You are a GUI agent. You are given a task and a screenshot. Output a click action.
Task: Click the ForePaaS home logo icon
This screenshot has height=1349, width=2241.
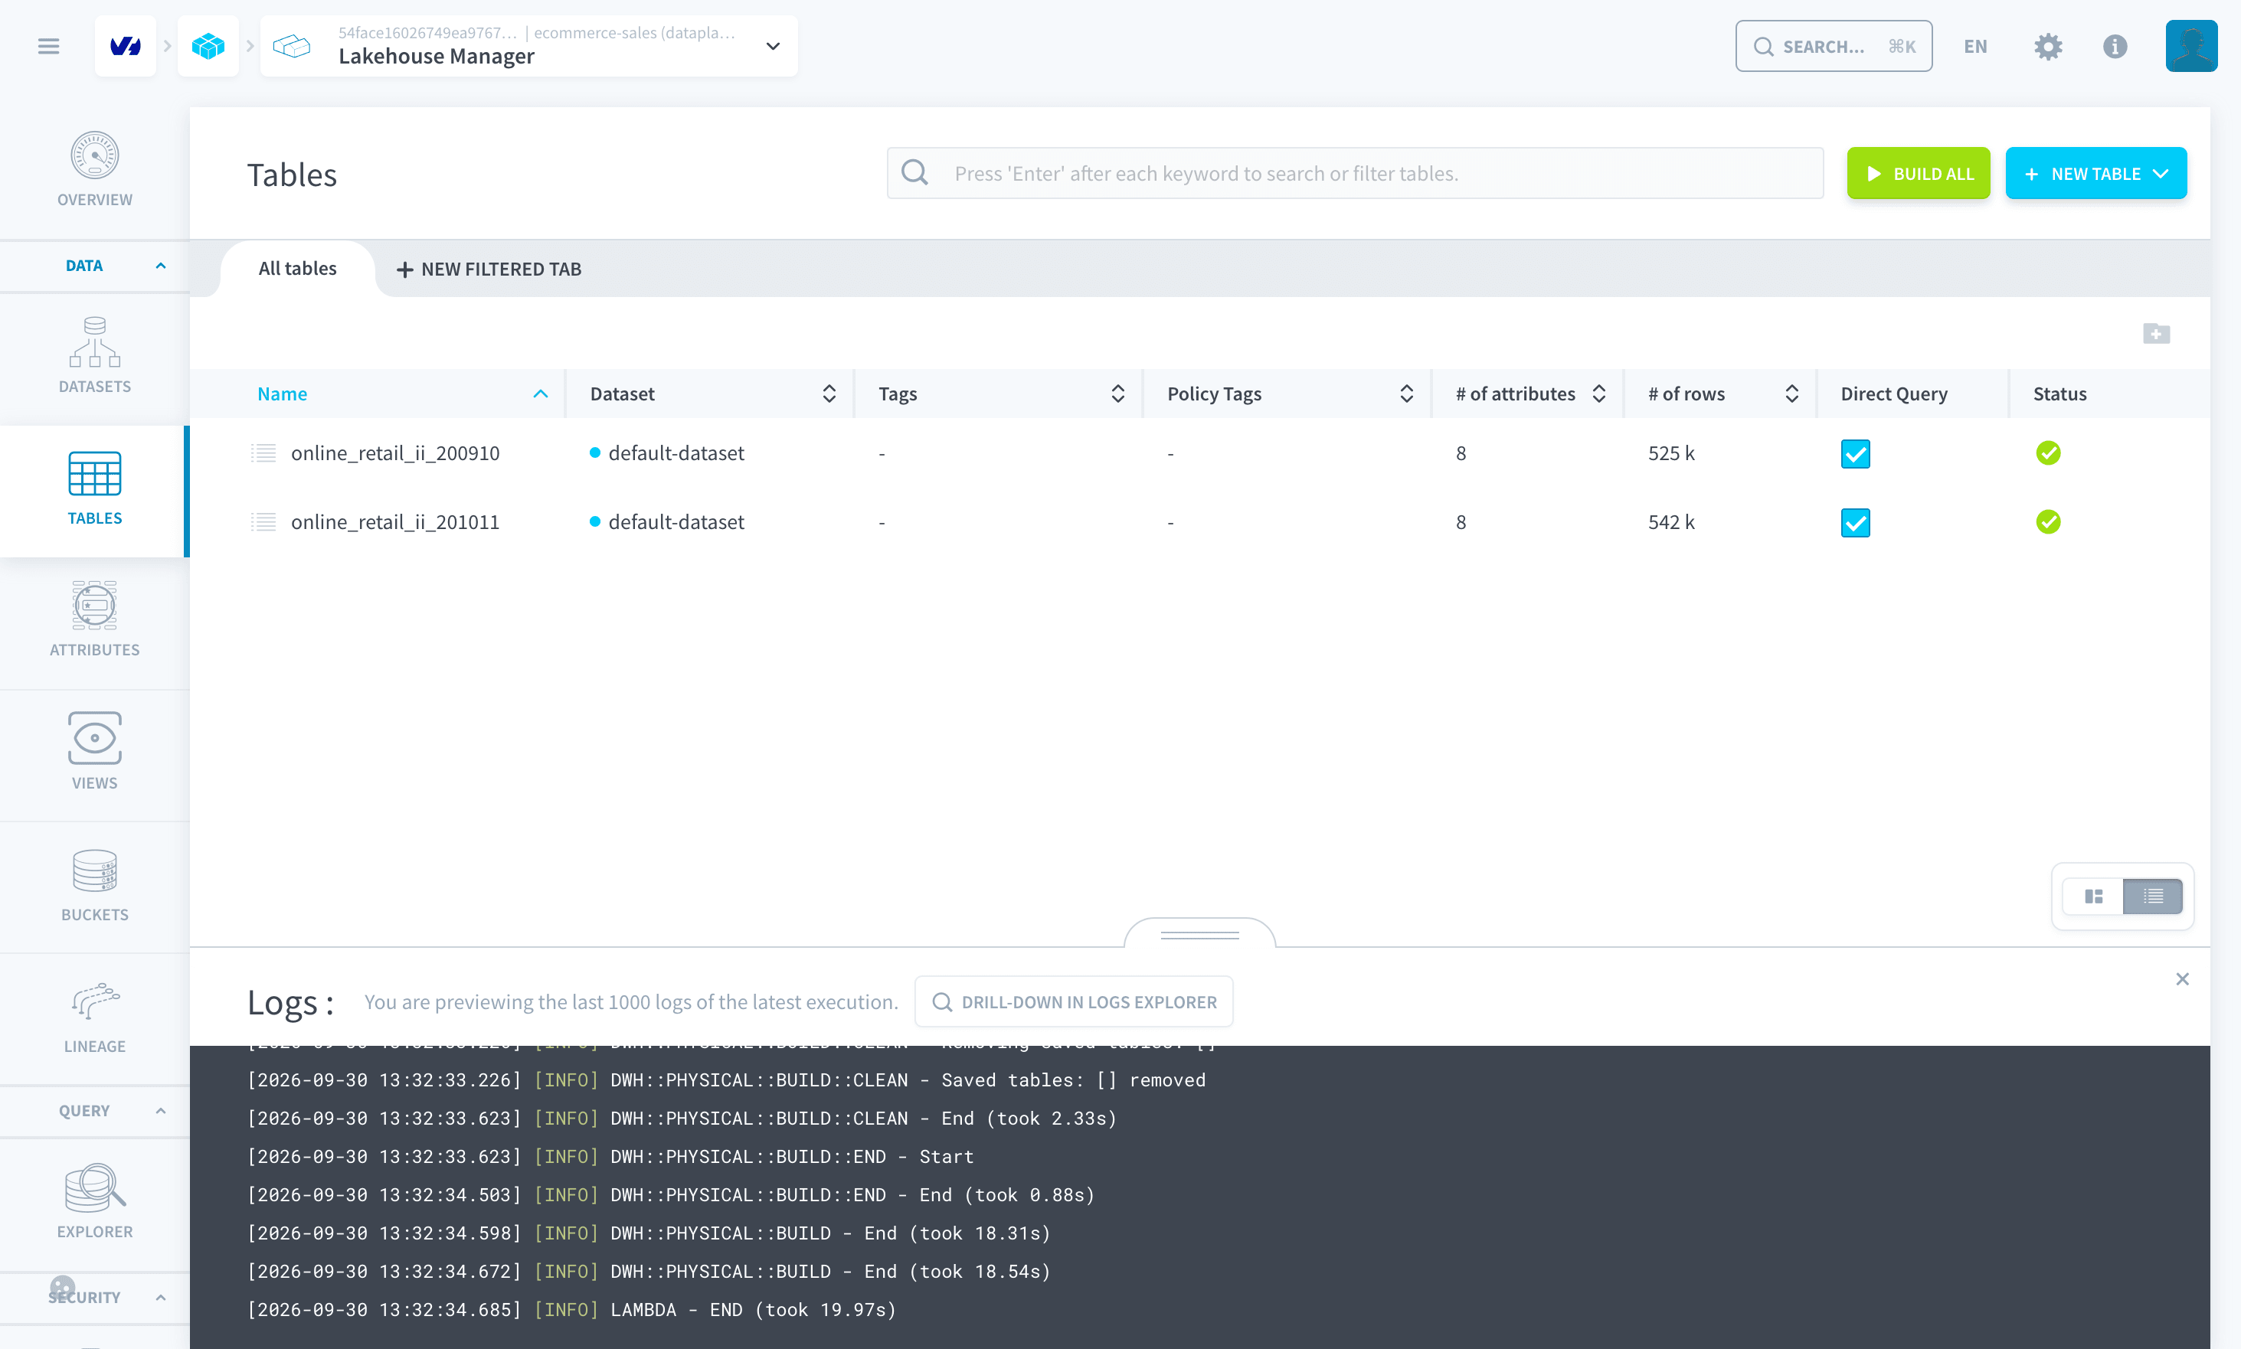click(x=126, y=47)
